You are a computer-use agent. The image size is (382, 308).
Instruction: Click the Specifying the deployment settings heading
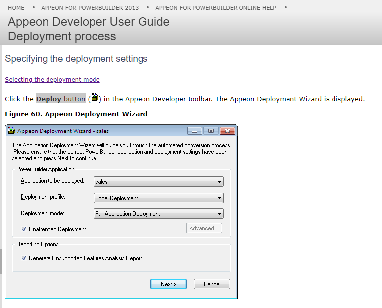click(x=76, y=59)
